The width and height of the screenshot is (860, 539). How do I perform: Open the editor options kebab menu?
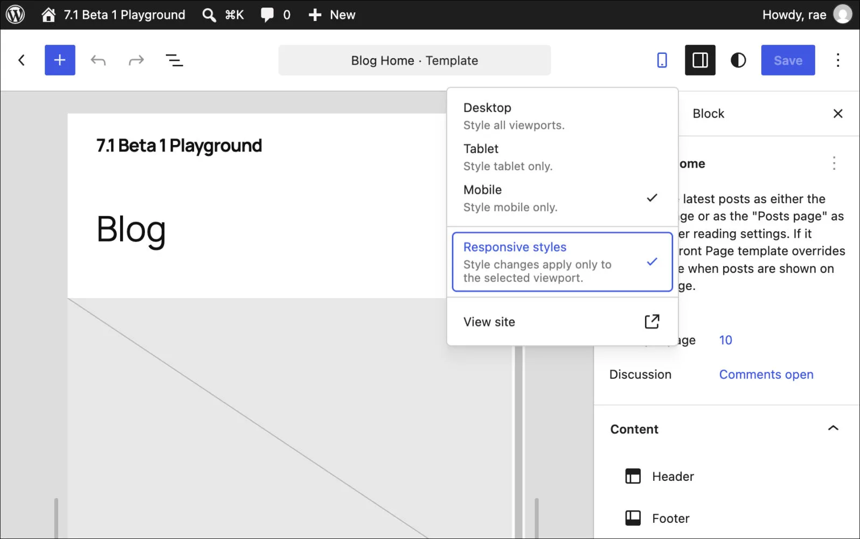pyautogui.click(x=838, y=60)
